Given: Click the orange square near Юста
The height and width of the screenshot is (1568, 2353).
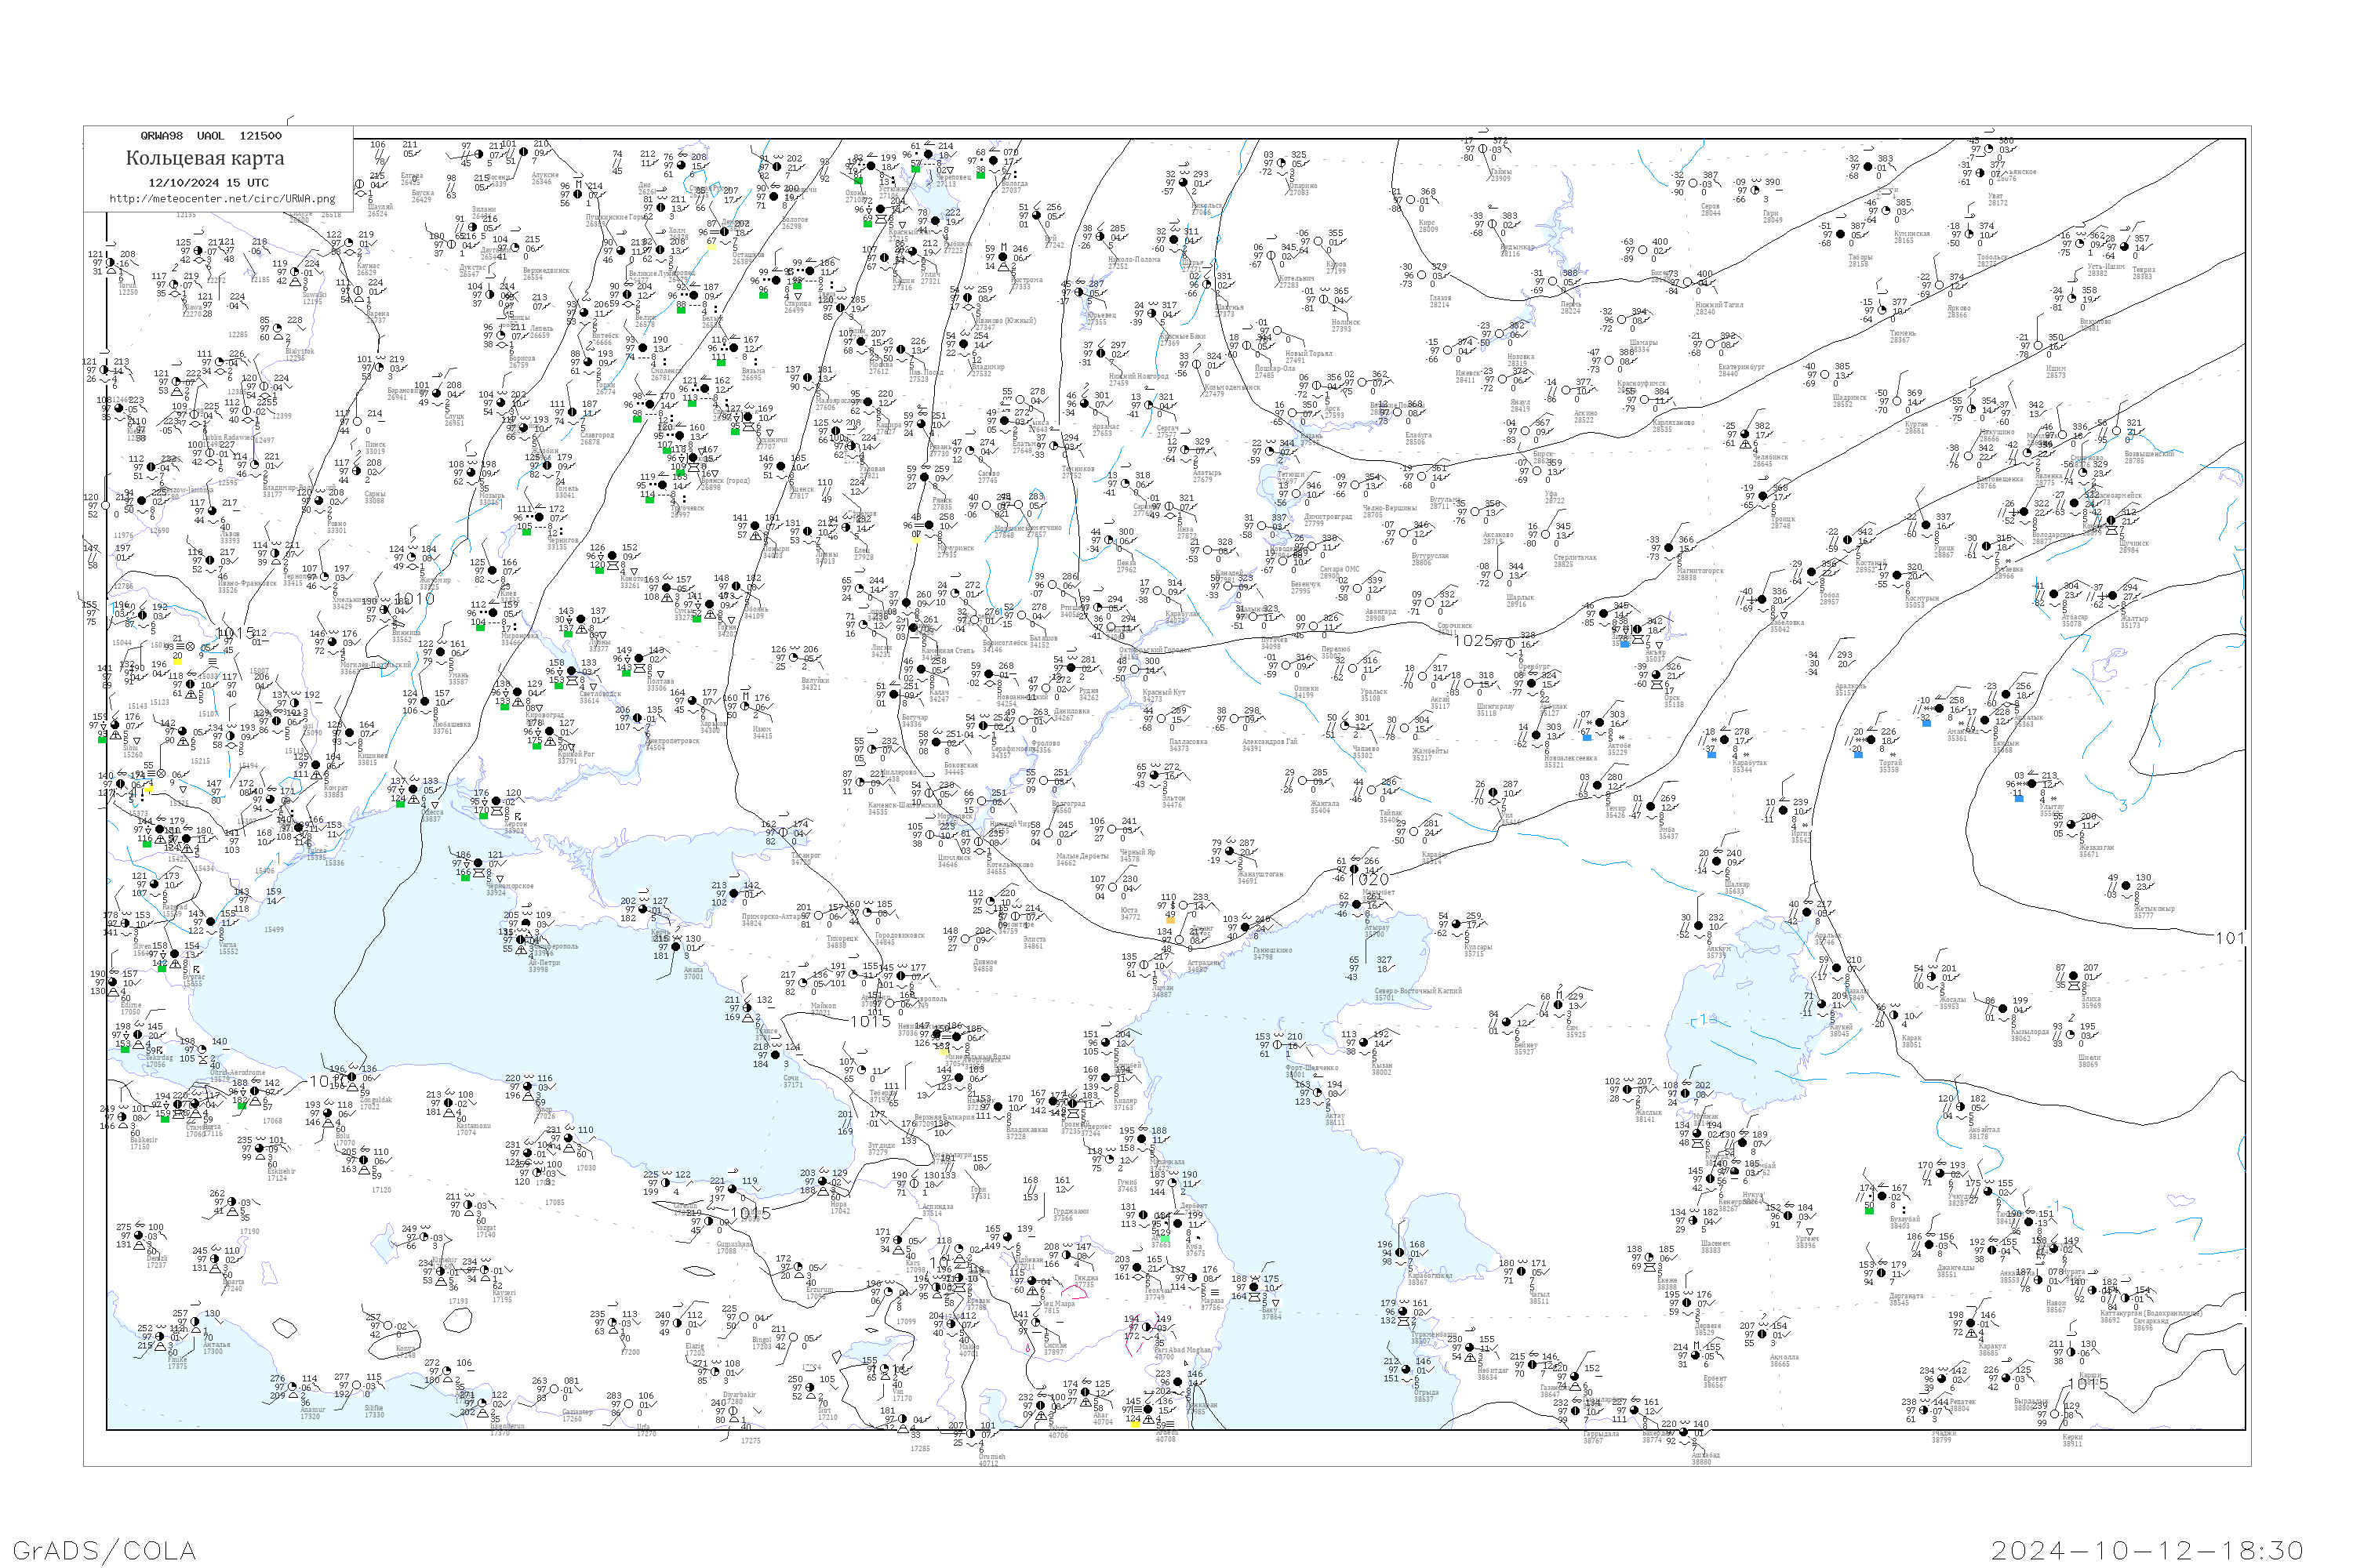Looking at the screenshot, I should tap(1169, 921).
